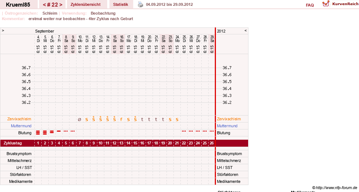The width and height of the screenshot is (359, 192).
Task: Click the Zyklustag row label
Action: click(x=13, y=143)
